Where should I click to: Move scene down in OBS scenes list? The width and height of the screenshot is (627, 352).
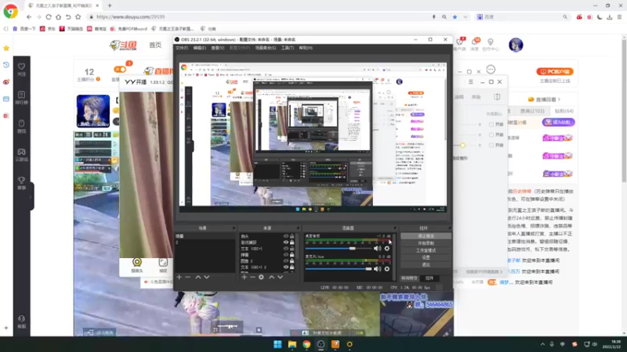(207, 277)
